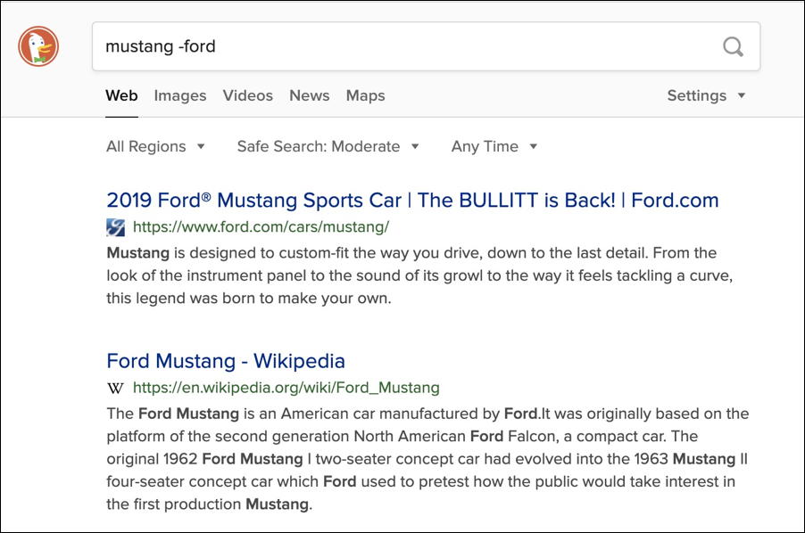Click the snippet starting 'The Ford Mustang is an American car'
This screenshot has width=805, height=533.
pyautogui.click(x=427, y=459)
